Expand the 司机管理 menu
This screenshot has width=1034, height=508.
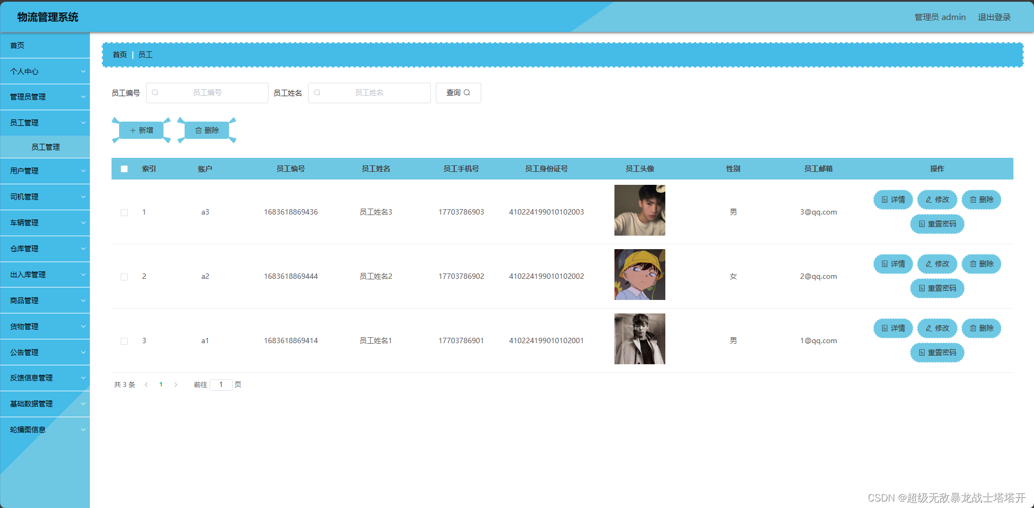coord(45,197)
